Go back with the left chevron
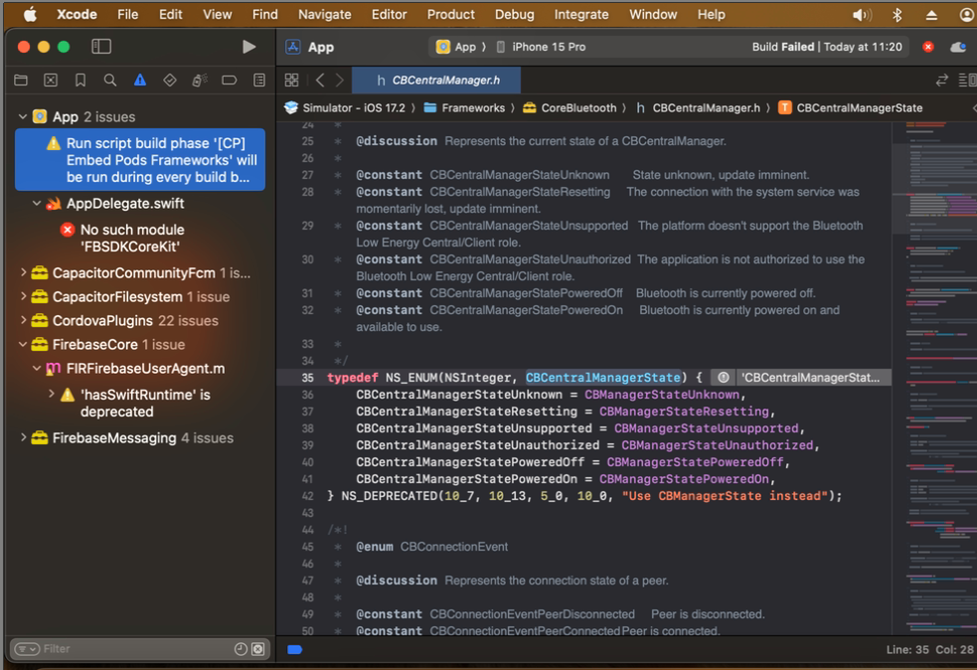Screen dimensions: 977x670 320,81
